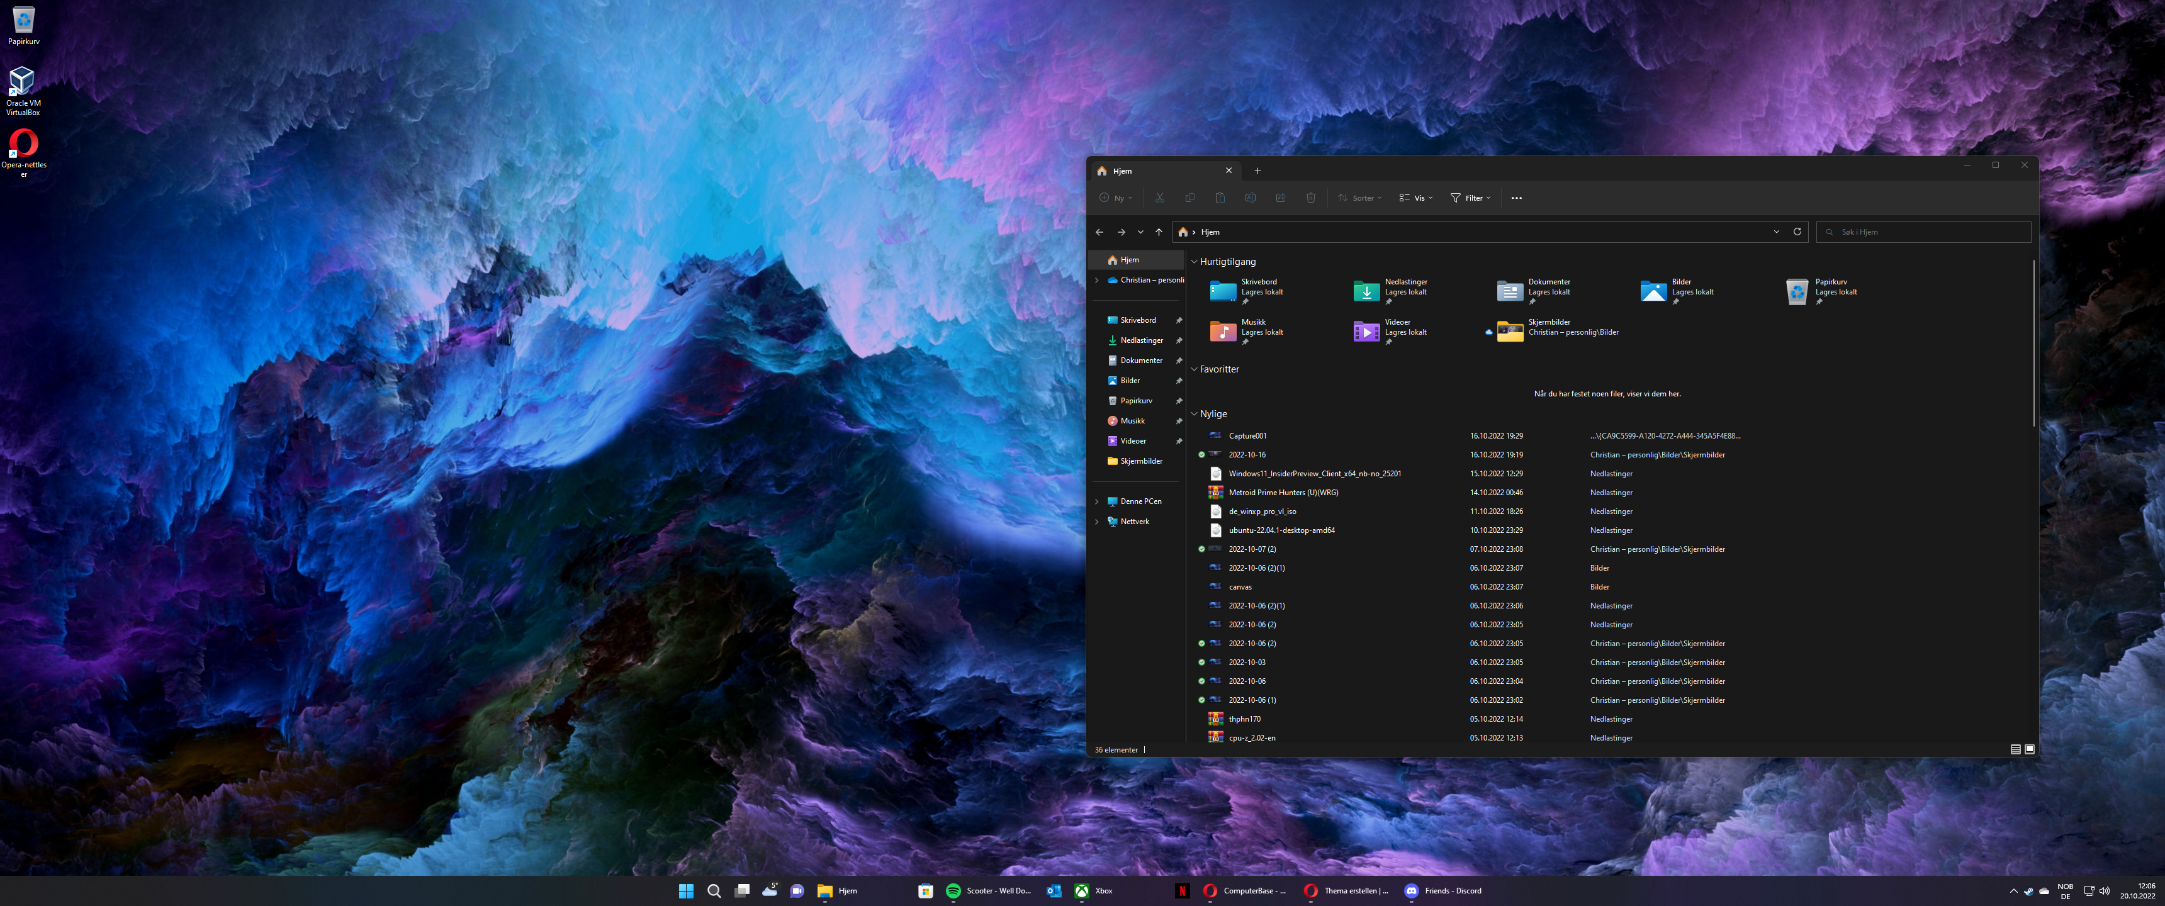The width and height of the screenshot is (2165, 906).
Task: Click the Share icon in Explorer toolbar
Action: point(1281,198)
